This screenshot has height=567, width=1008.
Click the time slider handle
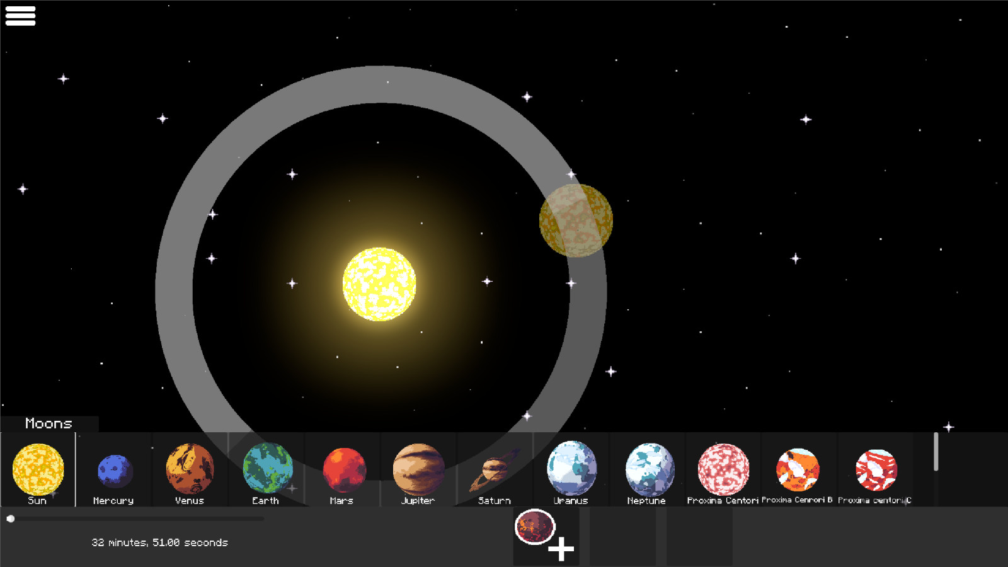11,518
